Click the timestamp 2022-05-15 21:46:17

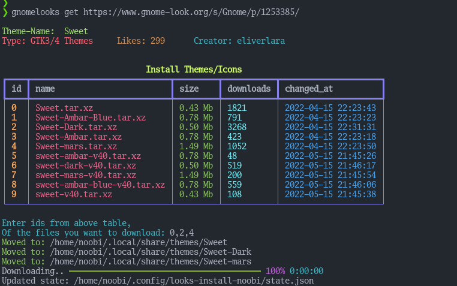(x=330, y=165)
